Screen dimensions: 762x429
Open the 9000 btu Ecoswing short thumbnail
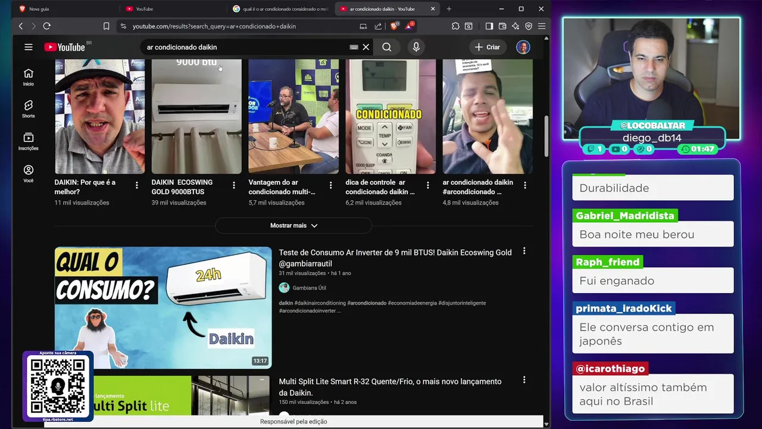196,116
